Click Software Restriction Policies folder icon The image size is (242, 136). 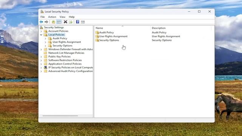(45, 60)
